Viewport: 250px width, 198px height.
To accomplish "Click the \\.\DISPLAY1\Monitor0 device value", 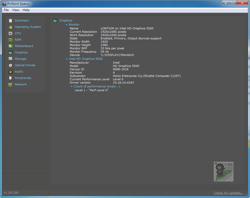I will coord(117,55).
